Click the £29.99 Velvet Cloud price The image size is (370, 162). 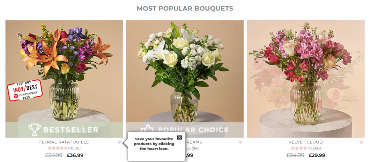[x=317, y=155]
